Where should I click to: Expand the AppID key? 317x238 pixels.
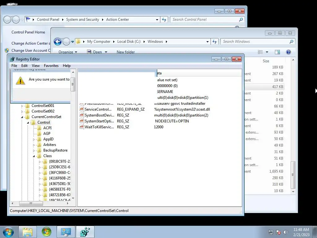point(34,139)
